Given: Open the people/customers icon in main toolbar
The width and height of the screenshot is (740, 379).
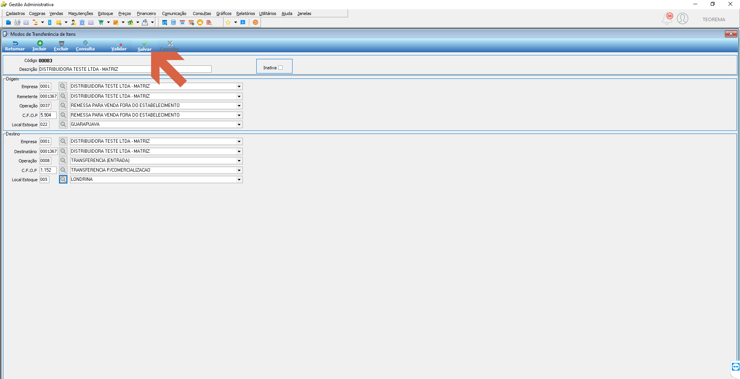Looking at the screenshot, I should (17, 22).
